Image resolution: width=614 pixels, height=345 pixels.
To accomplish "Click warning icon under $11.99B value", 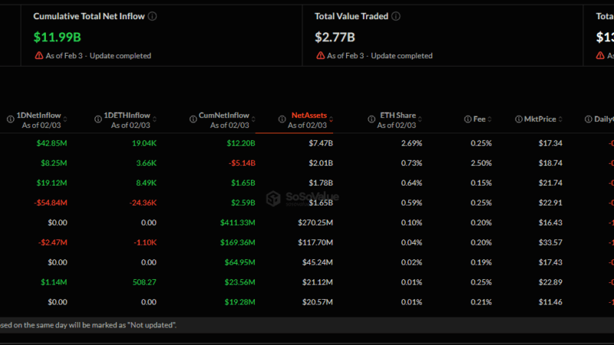I will point(39,55).
